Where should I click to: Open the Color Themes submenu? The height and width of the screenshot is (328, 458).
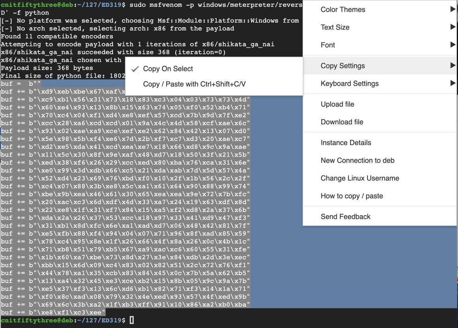click(380, 9)
